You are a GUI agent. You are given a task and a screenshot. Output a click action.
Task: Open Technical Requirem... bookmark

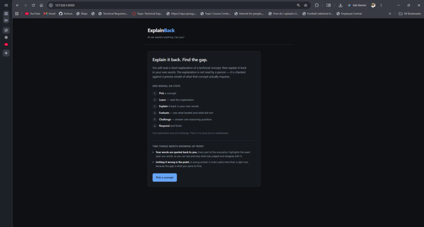pyautogui.click(x=113, y=14)
